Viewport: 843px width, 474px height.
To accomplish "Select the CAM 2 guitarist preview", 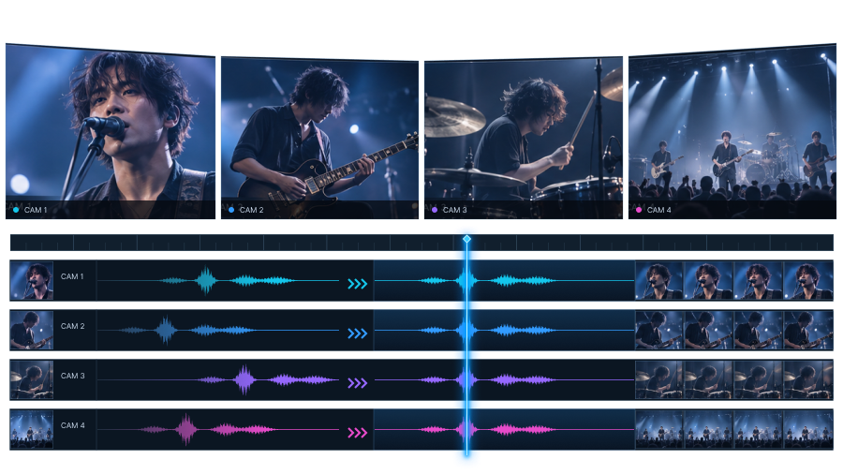I will pos(320,138).
